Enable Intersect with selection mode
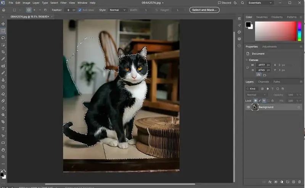Image resolution: width=305 pixels, height=188 pixels. coord(45,10)
